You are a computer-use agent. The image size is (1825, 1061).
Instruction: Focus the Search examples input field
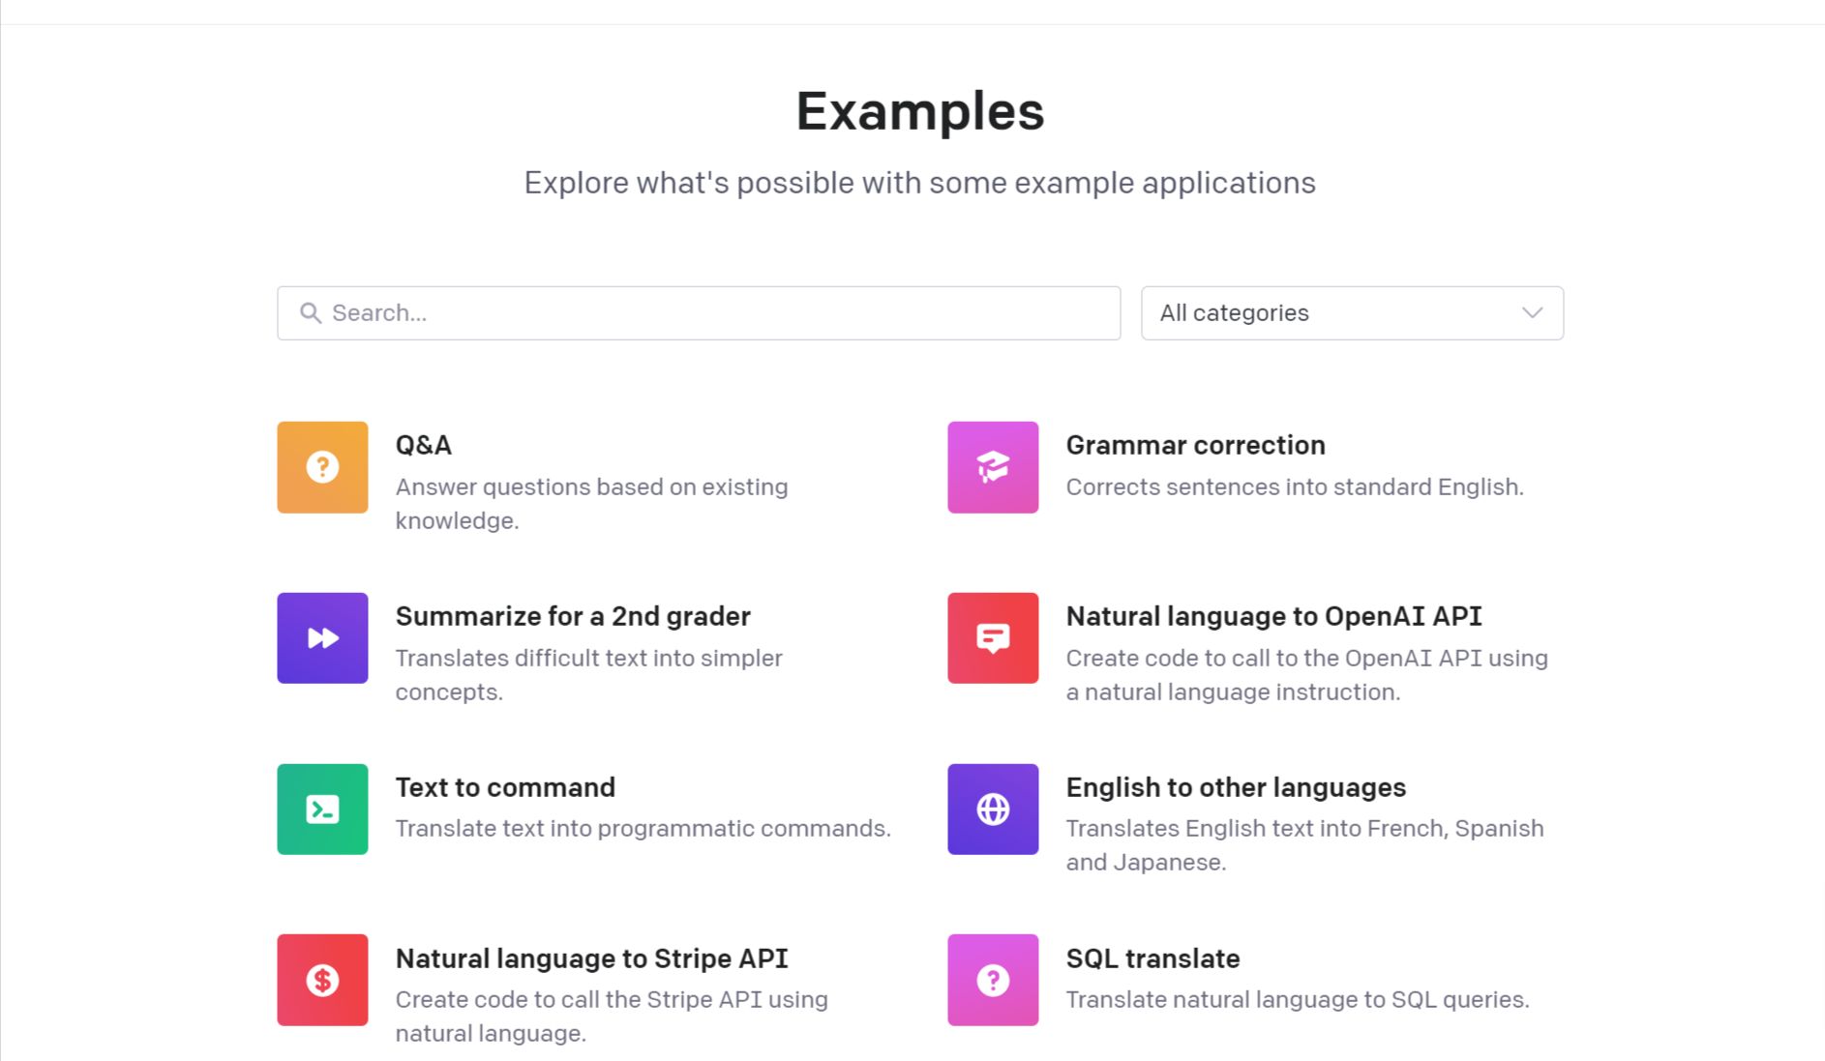(699, 313)
